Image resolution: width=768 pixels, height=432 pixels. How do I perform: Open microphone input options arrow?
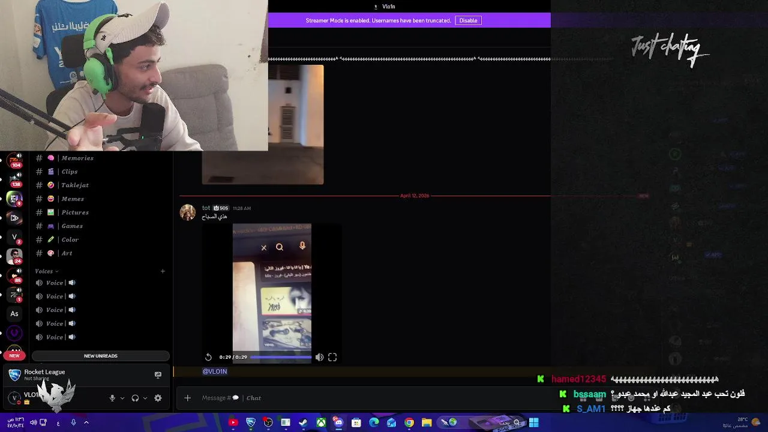tap(122, 398)
